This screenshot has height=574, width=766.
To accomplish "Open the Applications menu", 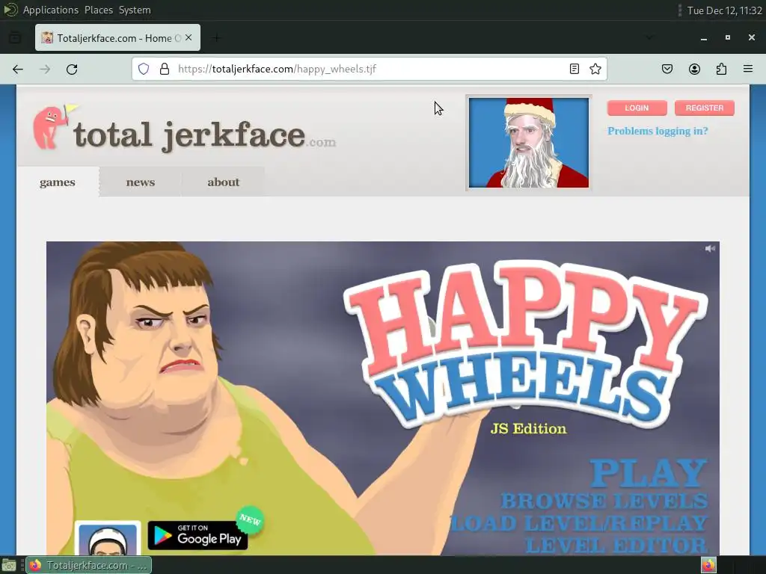I will 50,10.
